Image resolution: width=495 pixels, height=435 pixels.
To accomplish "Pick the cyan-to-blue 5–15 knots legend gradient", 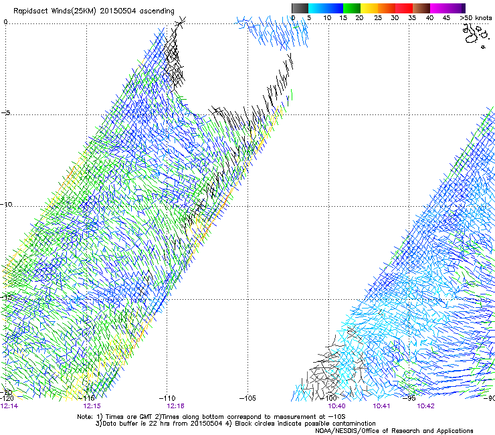I will (x=326, y=8).
